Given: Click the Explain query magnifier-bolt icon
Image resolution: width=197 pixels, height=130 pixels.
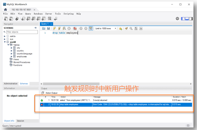Looking at the screenshot, I should click(x=64, y=29).
